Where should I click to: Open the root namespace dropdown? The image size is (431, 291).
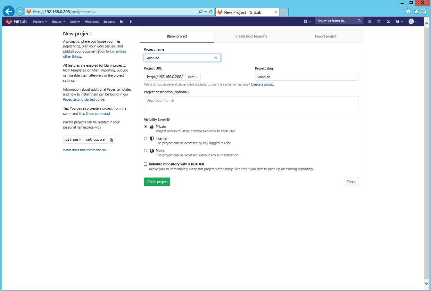click(193, 77)
